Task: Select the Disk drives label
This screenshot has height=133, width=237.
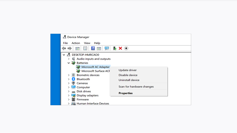Action: click(84, 91)
